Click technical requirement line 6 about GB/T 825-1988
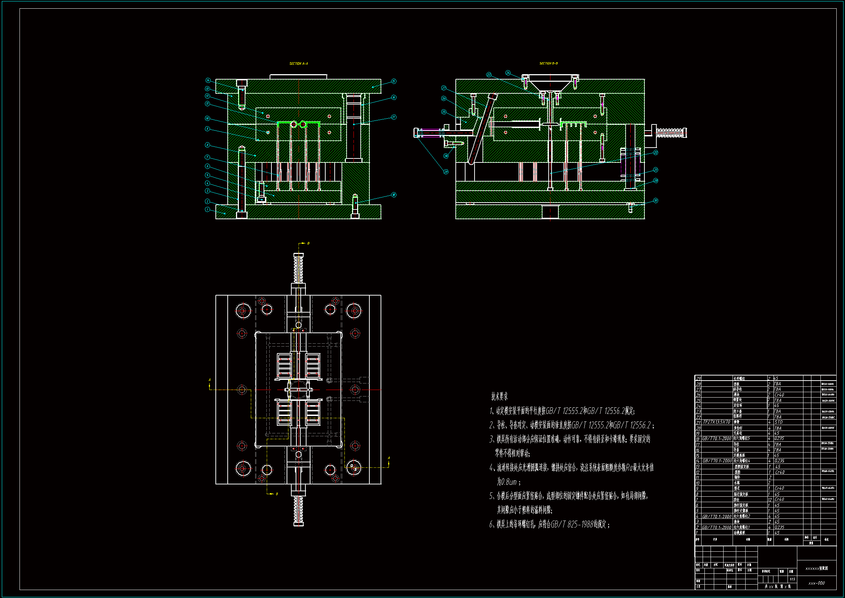The width and height of the screenshot is (845, 598). coord(549,524)
